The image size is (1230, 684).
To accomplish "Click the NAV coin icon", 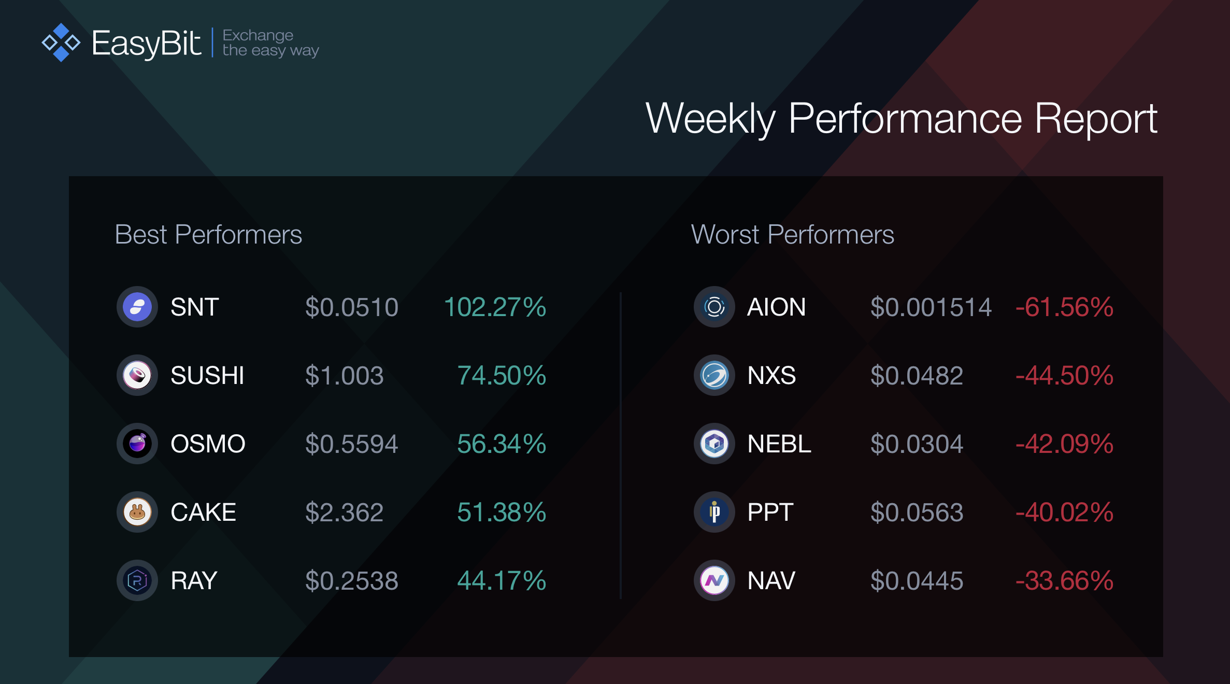I will (714, 580).
